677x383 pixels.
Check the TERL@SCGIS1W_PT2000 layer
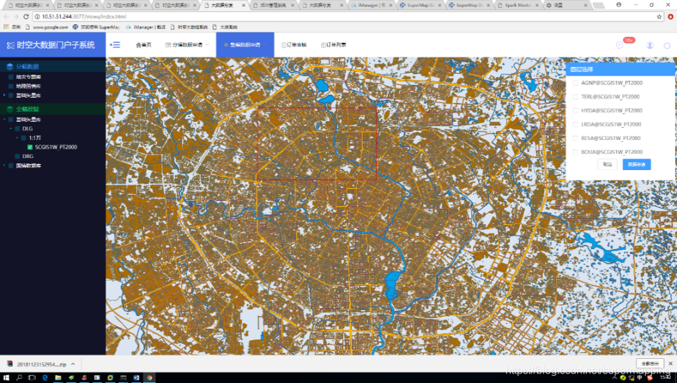[x=575, y=96]
